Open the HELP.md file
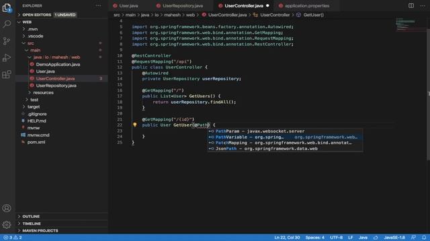This screenshot has width=430, height=241. (x=36, y=120)
